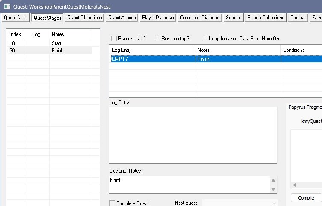Click the Compile button
The width and height of the screenshot is (322, 206).
(306, 198)
